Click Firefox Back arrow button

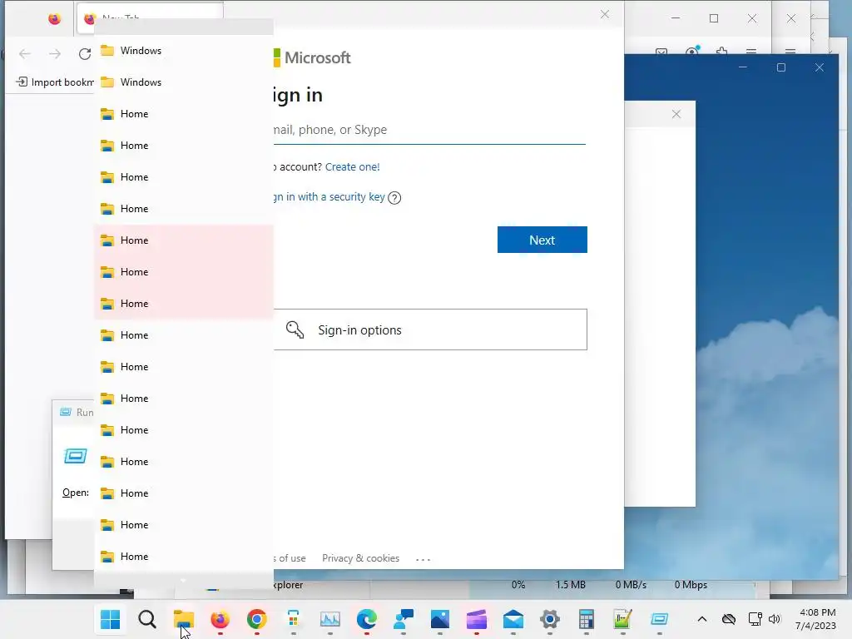[24, 54]
